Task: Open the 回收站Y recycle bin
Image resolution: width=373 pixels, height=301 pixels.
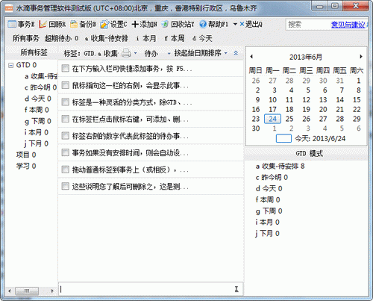Action: pyautogui.click(x=165, y=24)
